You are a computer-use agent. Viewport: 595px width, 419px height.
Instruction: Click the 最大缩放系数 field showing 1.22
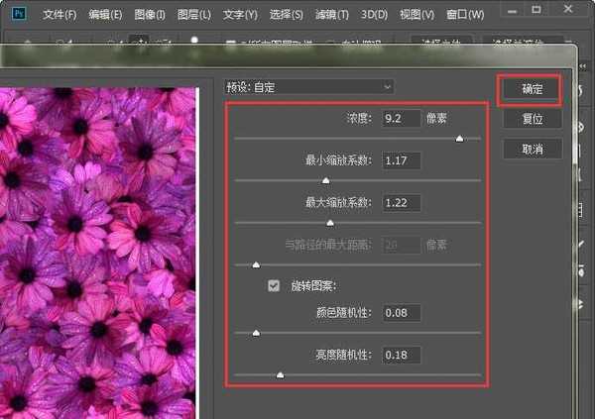pos(400,202)
